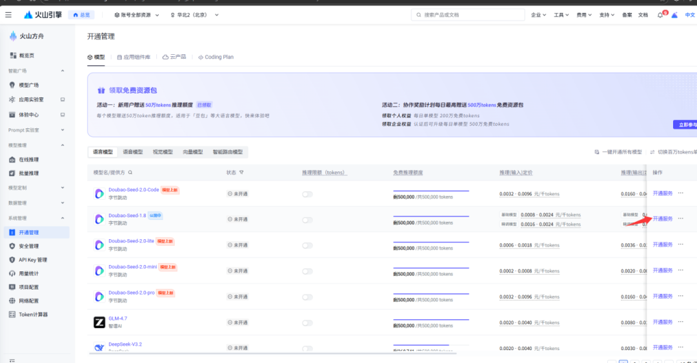Click filter icon beside 状态 column header
Image resolution: width=697 pixels, height=363 pixels.
(x=241, y=172)
